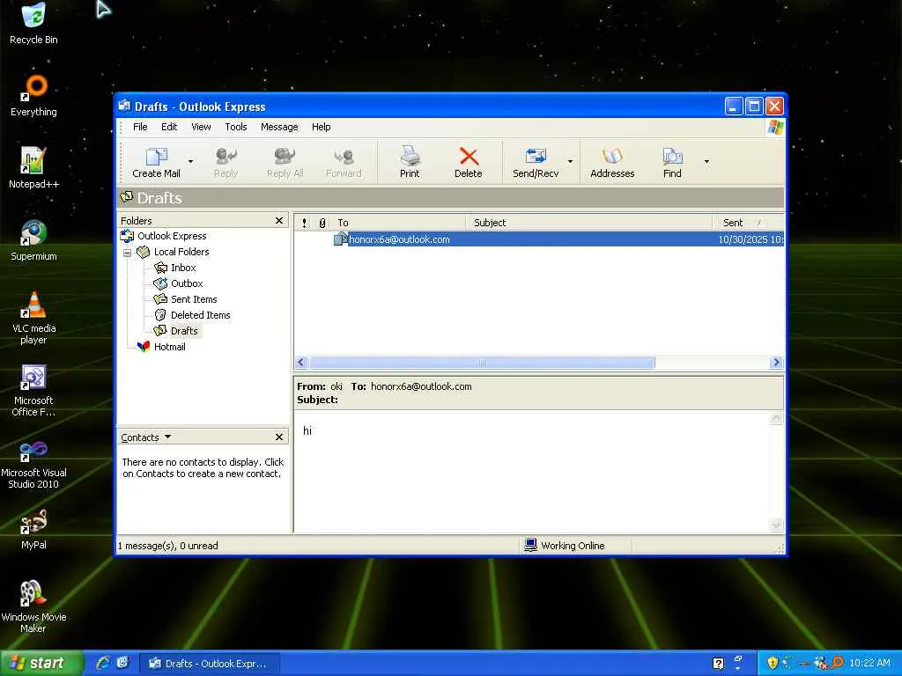Image resolution: width=902 pixels, height=676 pixels.
Task: Sort messages by the To column
Action: 399,223
